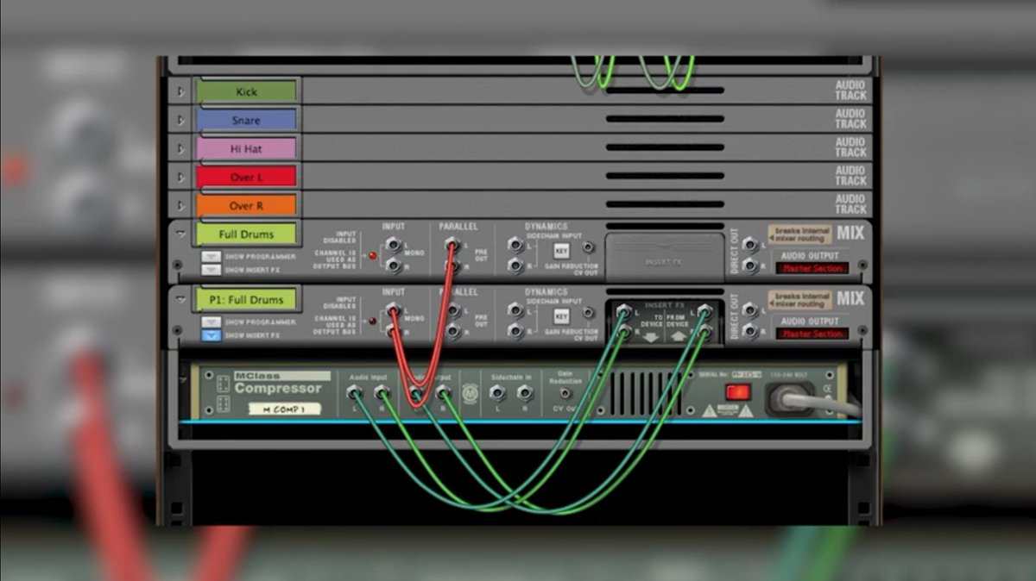Click P1 Insert FX From Device R jack
The image size is (1036, 581).
(705, 330)
